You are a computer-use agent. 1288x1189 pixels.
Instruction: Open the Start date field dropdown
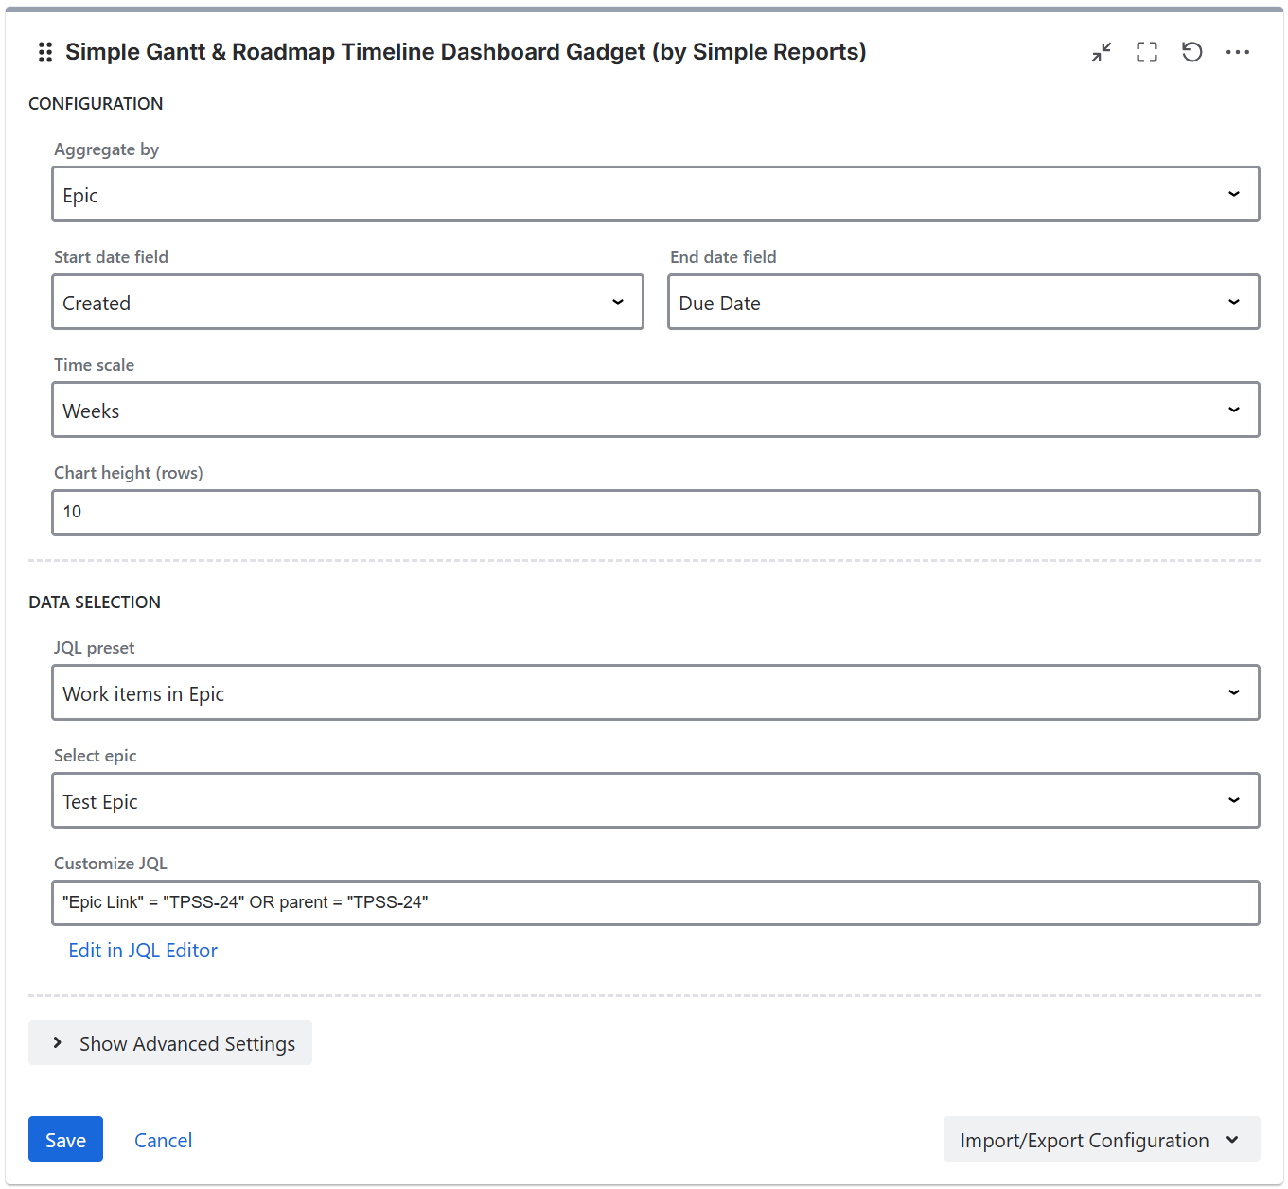[x=347, y=303]
